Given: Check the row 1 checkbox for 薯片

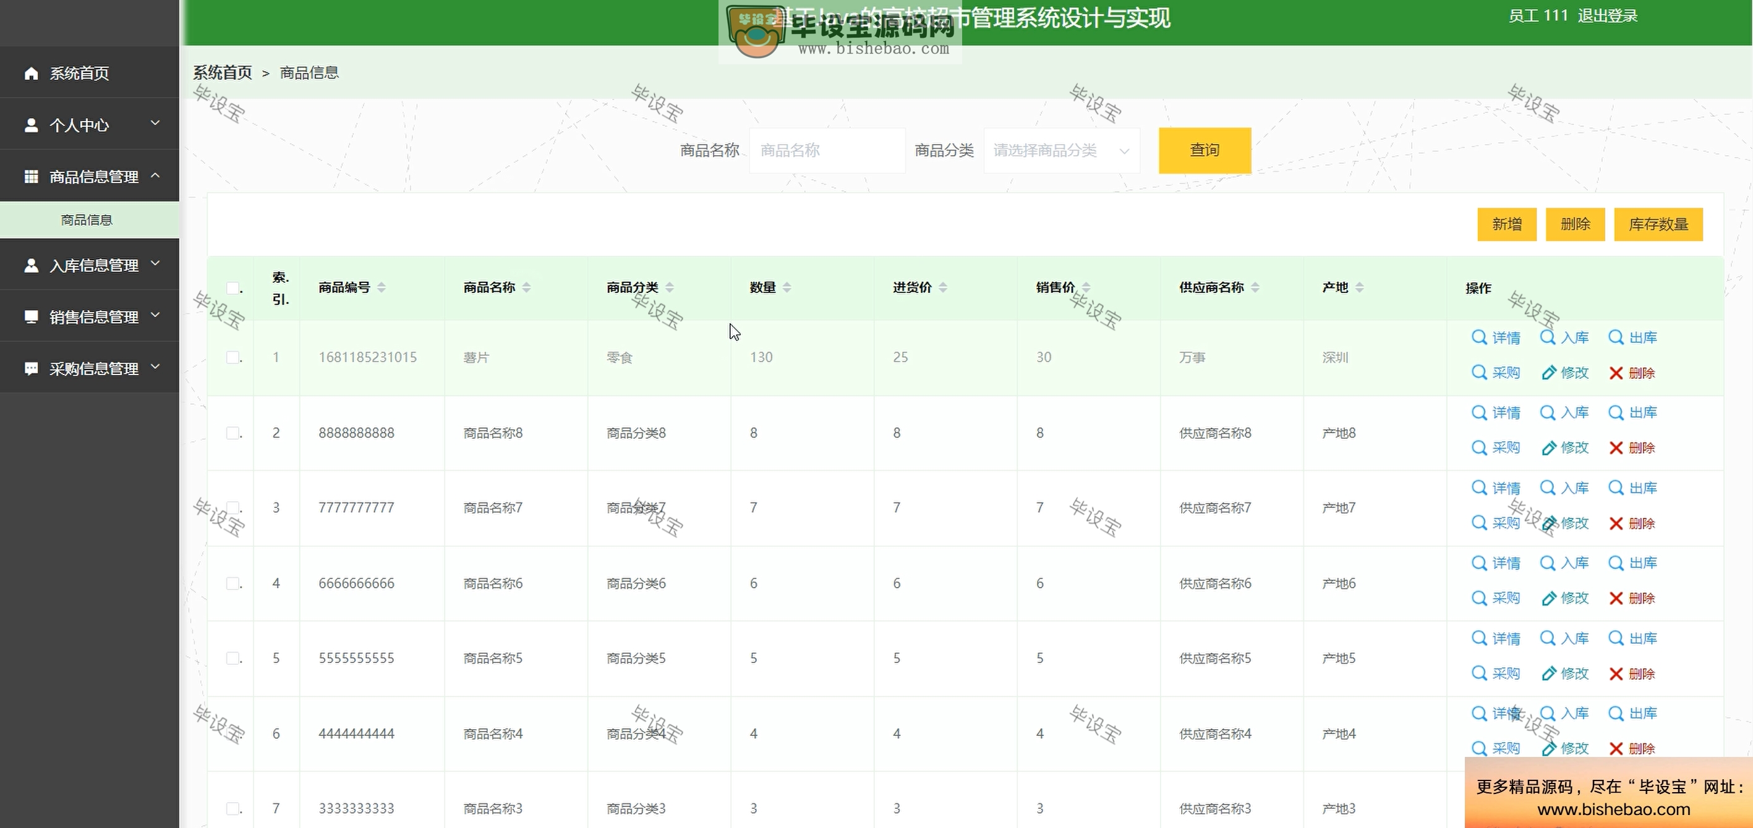Looking at the screenshot, I should pos(232,358).
